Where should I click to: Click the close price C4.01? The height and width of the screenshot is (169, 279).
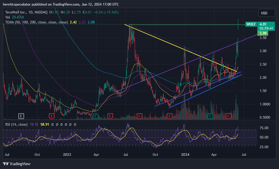pos(87,12)
